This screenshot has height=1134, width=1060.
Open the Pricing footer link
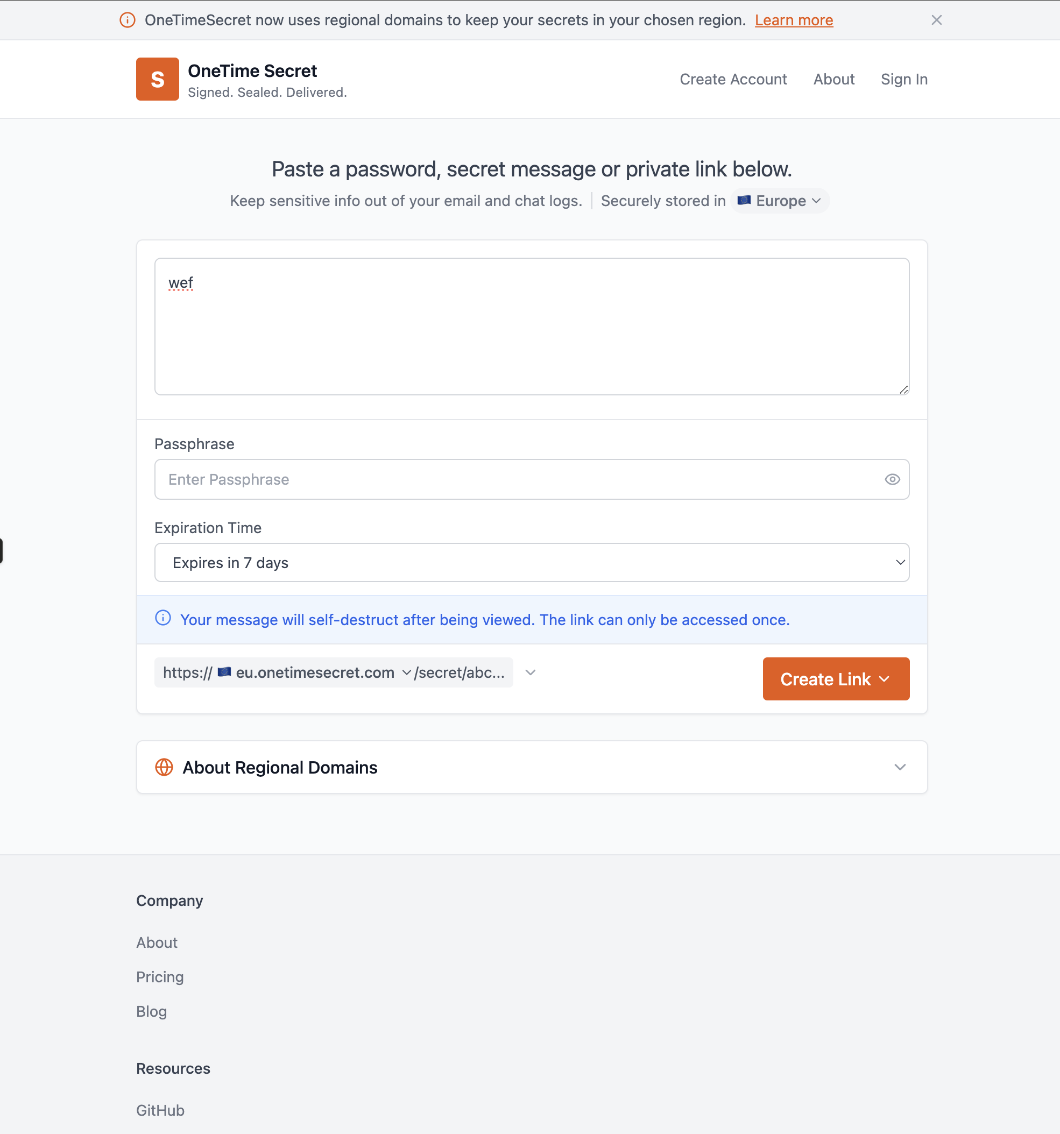click(160, 977)
